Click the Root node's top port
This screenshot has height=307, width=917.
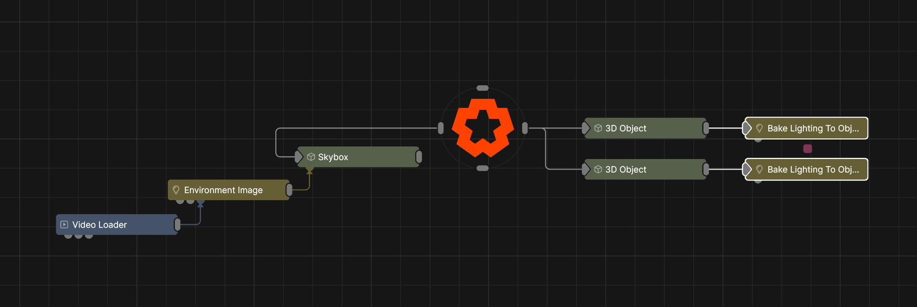[482, 88]
